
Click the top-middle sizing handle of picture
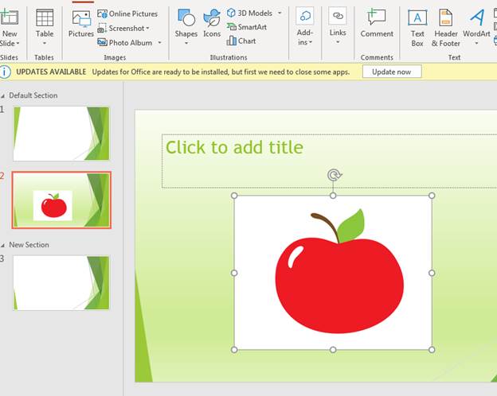click(333, 196)
